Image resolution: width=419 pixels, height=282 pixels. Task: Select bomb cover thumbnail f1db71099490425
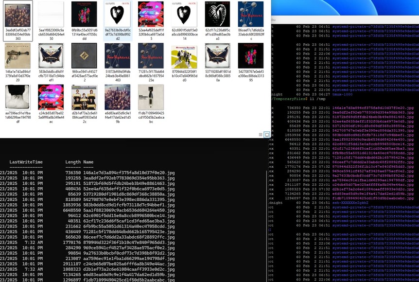151,104
